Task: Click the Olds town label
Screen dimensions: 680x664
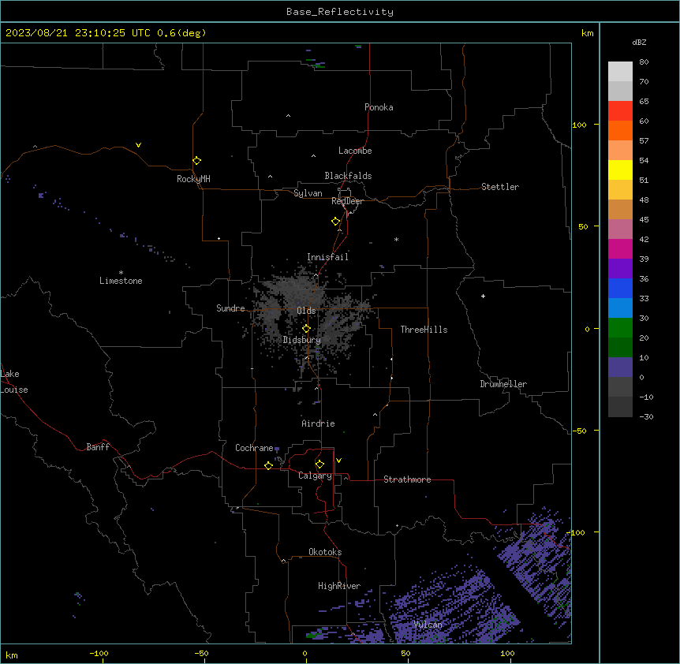Action: (x=306, y=311)
